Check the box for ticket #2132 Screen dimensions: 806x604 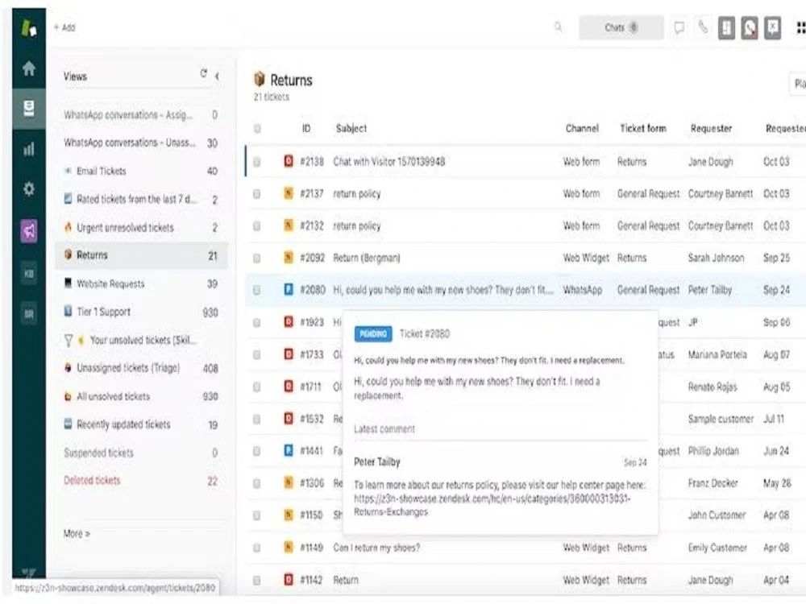pyautogui.click(x=257, y=226)
